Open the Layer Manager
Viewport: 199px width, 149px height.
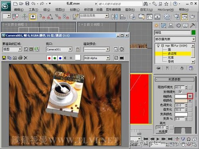132,17
